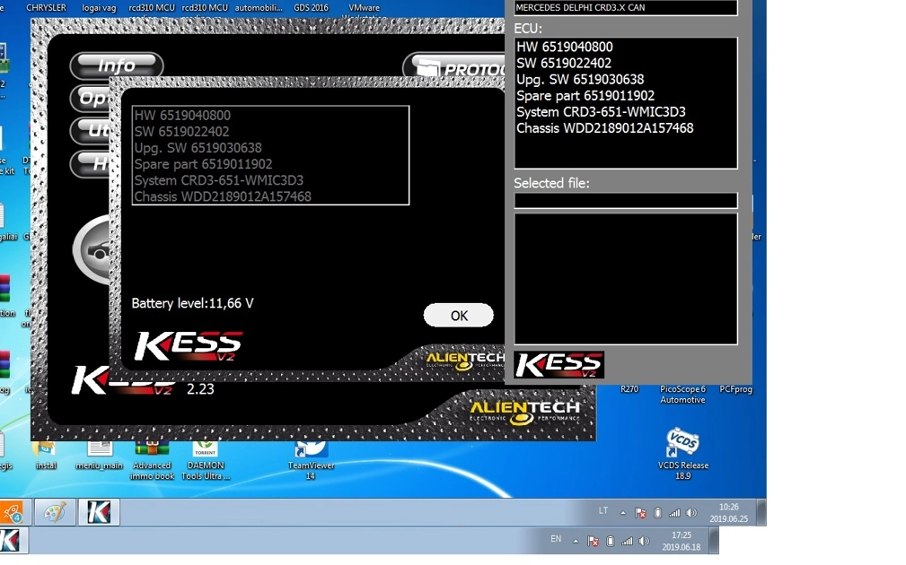This screenshot has width=906, height=565.
Task: Confirm the ECU info dialog with OK
Action: [x=459, y=316]
